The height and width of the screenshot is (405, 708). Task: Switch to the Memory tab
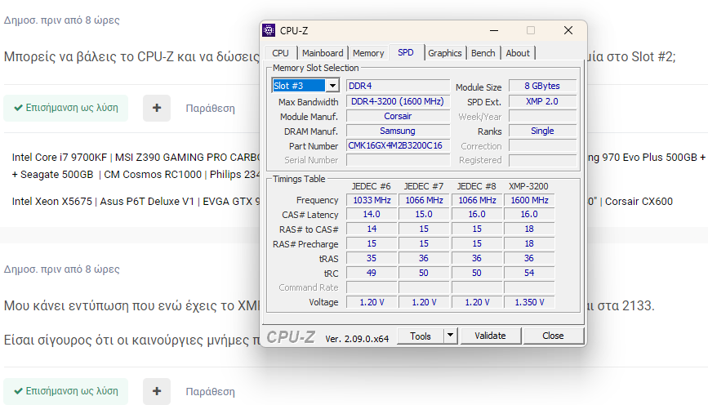coord(368,53)
